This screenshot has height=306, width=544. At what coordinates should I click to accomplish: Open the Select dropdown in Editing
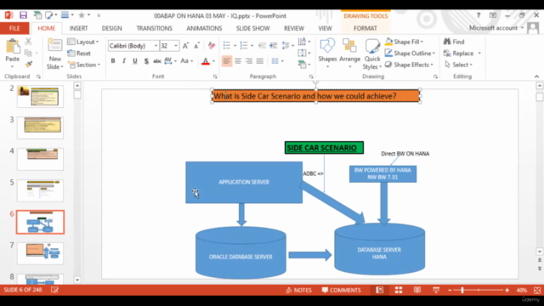459,65
